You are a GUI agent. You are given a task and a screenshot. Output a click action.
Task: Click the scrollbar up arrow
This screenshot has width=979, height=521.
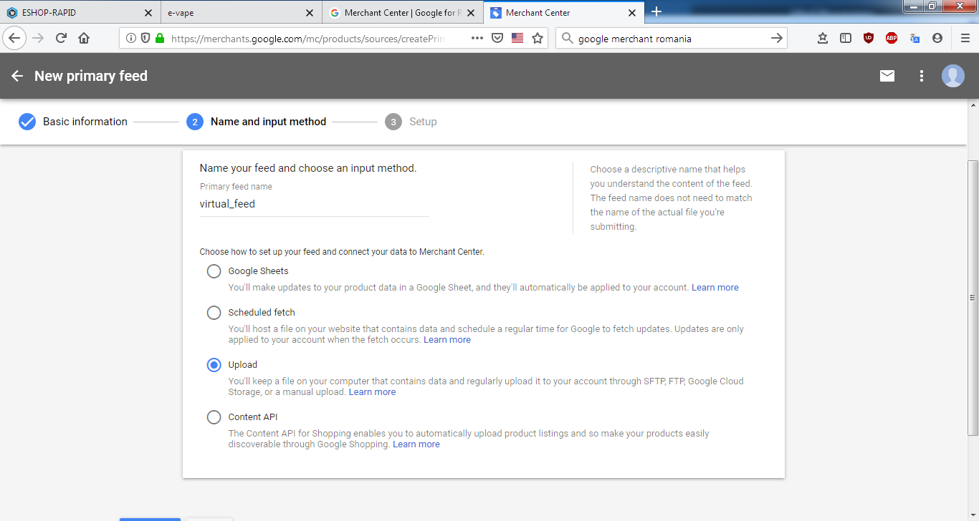pos(973,105)
